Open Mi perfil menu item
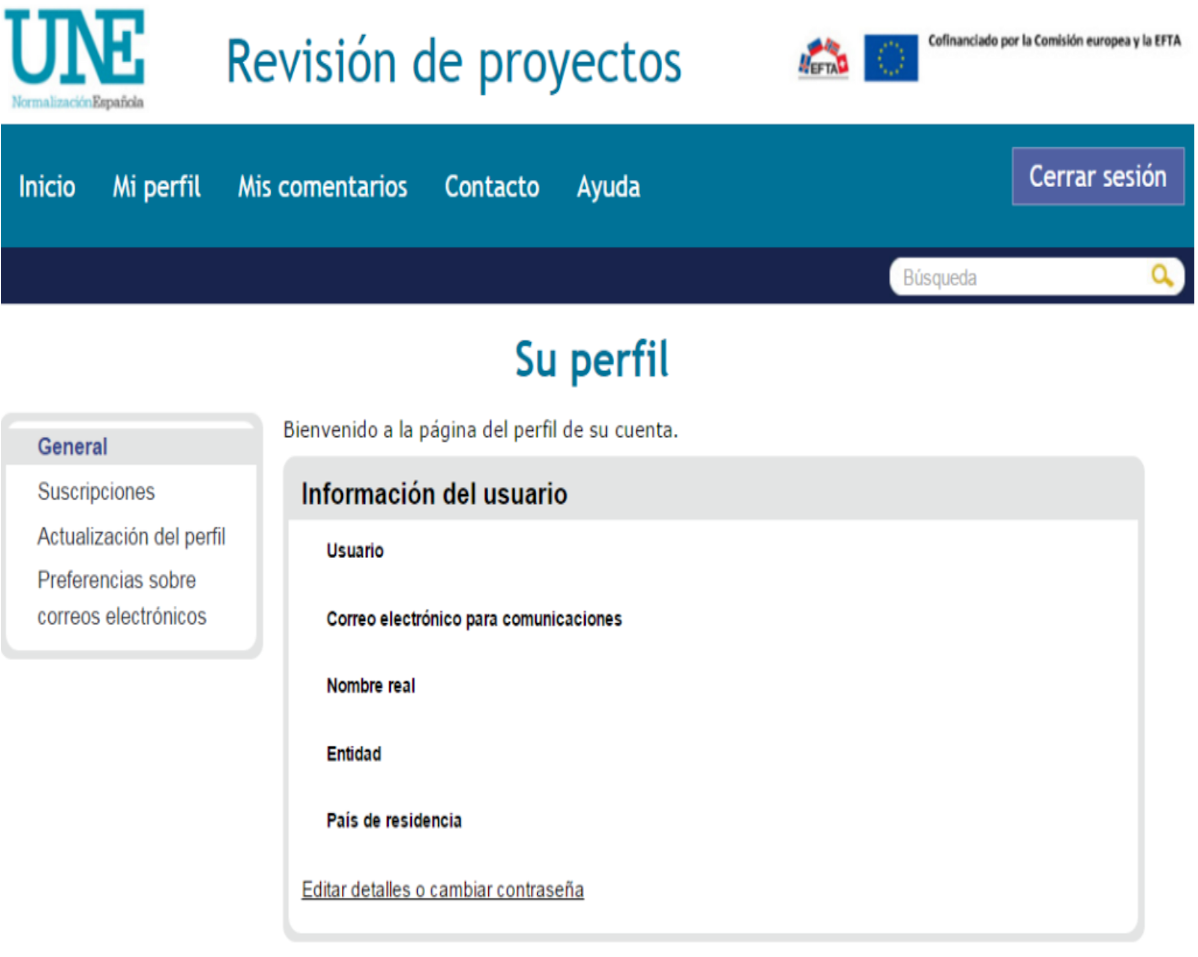Viewport: 1198px width, 957px height. coord(157,187)
